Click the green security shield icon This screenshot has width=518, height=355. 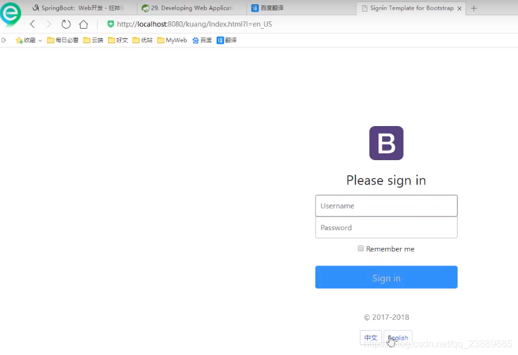(x=110, y=24)
